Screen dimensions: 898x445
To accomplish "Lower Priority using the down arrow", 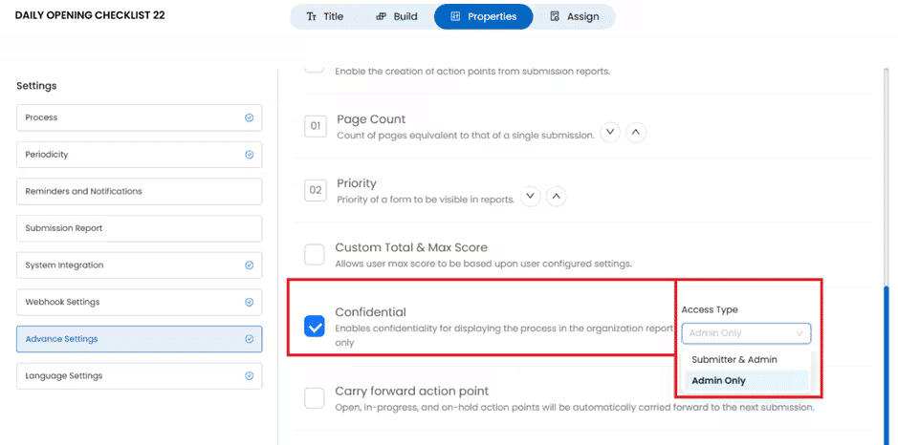I will coord(530,197).
